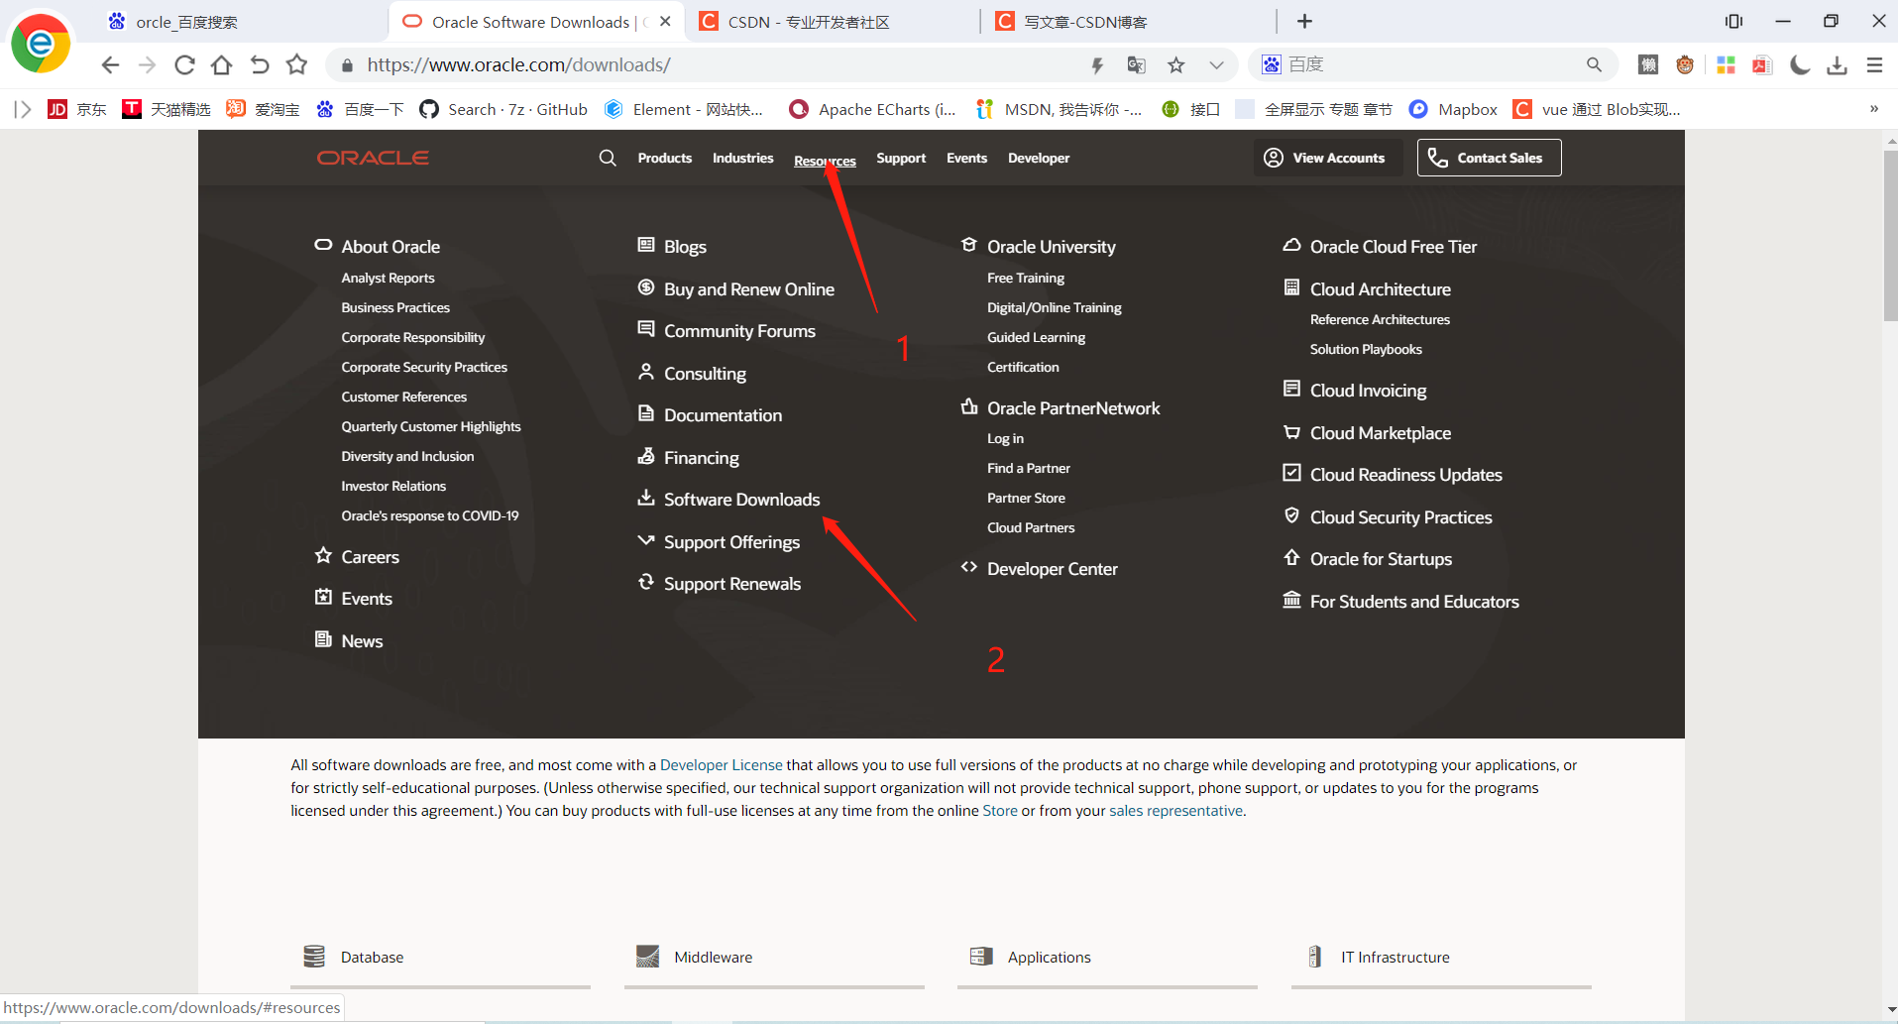Open the Analyst Reports link
The width and height of the screenshot is (1898, 1024).
(388, 279)
